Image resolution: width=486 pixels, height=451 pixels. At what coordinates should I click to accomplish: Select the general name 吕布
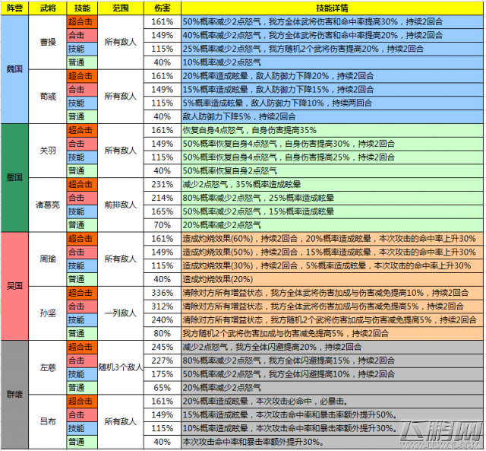click(x=48, y=421)
